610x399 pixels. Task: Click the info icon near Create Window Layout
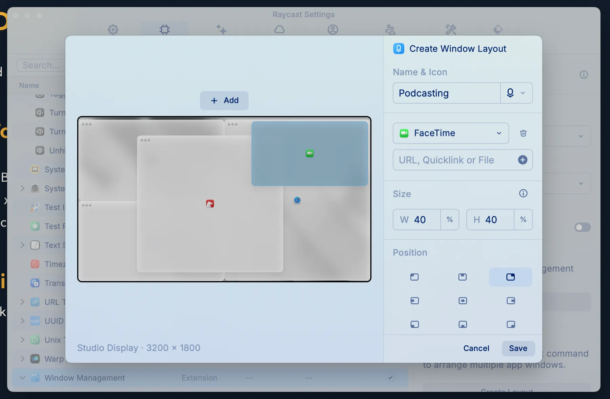(x=584, y=74)
